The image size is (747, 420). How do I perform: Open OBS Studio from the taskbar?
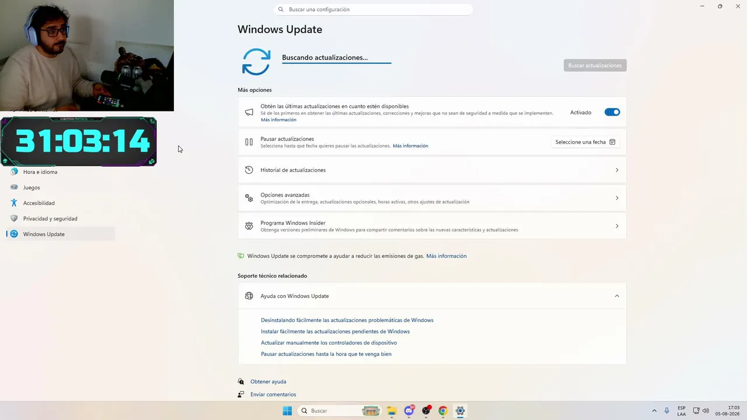(x=426, y=411)
